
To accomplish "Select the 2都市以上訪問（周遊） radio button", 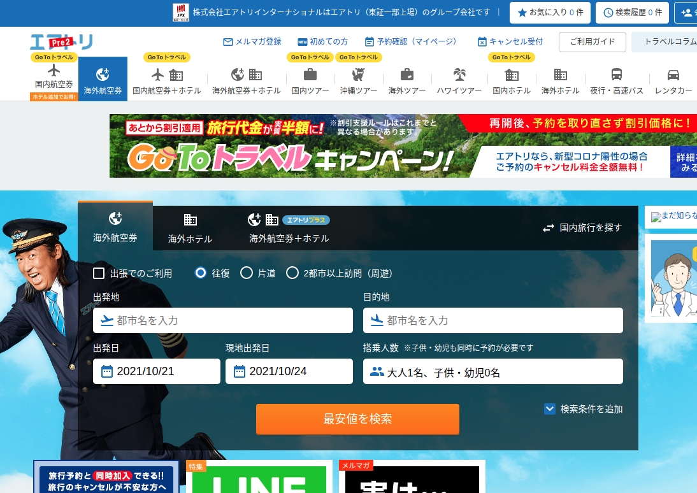I will 292,273.
